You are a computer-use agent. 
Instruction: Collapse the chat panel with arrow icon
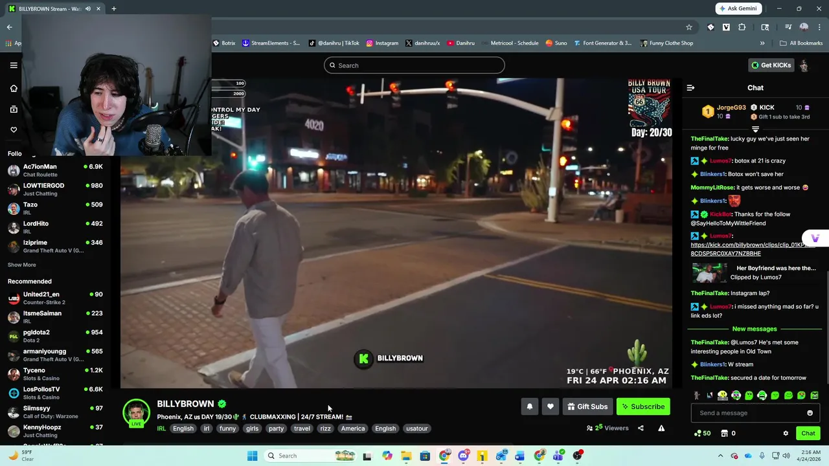click(x=690, y=87)
